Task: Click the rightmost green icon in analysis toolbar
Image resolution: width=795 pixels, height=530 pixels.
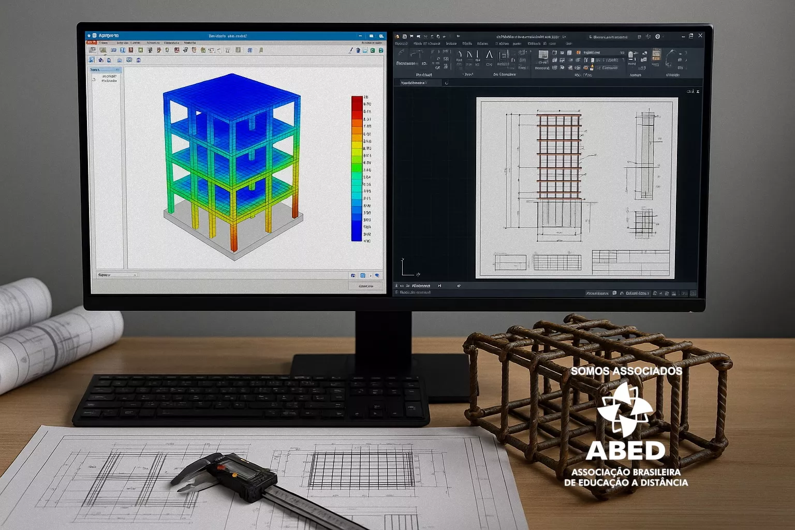Action: pyautogui.click(x=381, y=50)
